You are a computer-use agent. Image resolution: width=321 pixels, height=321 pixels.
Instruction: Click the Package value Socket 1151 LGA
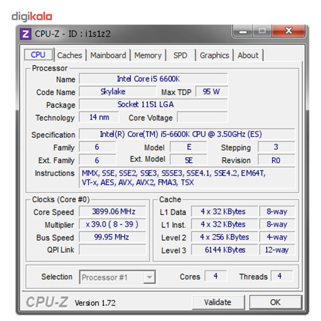click(153, 104)
